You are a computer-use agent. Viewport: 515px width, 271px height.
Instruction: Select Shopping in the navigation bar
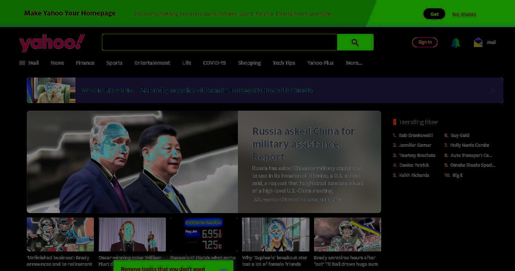249,63
